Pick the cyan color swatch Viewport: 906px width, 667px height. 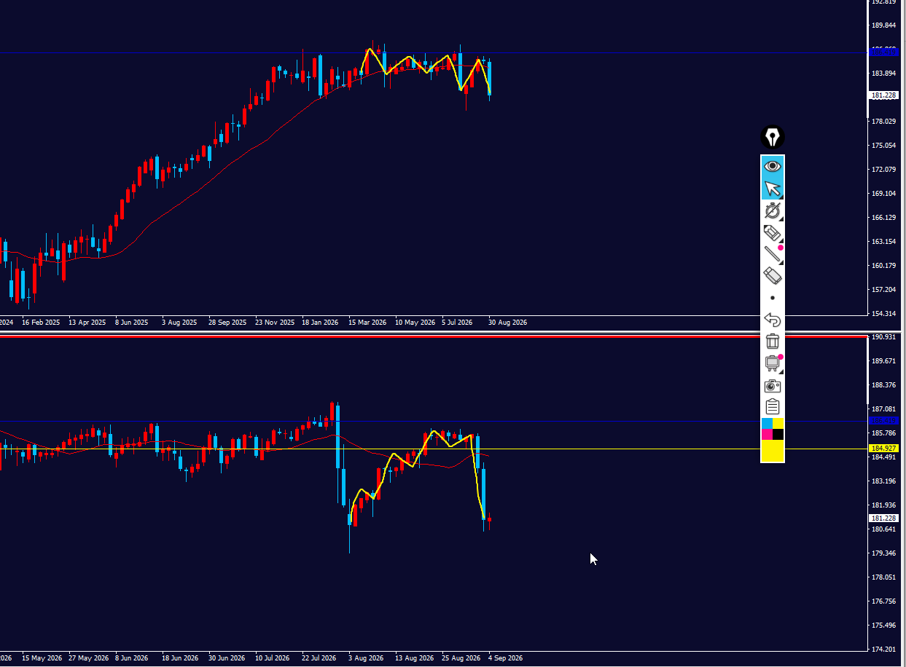tap(767, 423)
